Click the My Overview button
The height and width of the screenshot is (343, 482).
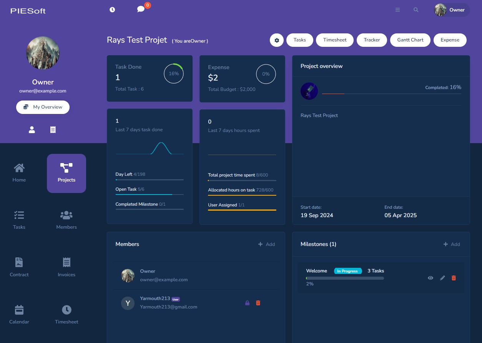pos(43,107)
